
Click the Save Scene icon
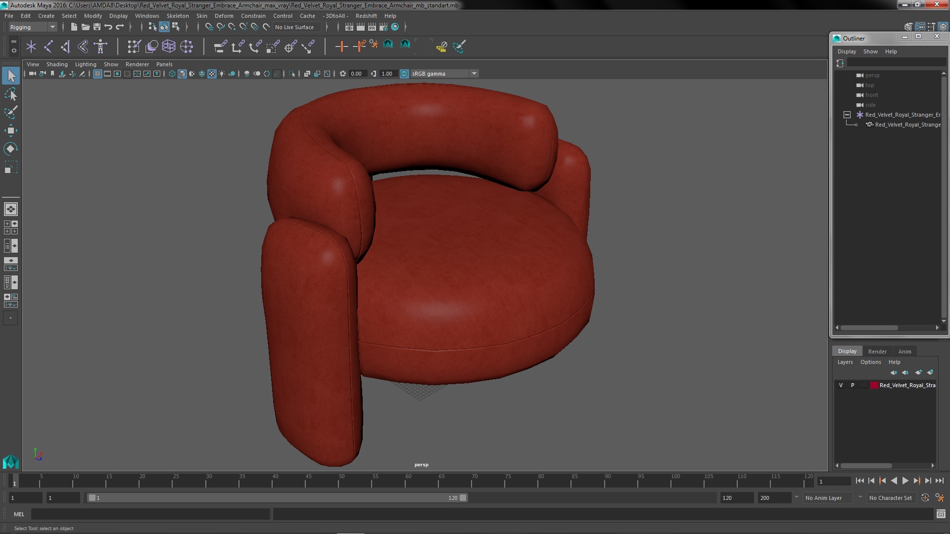pyautogui.click(x=97, y=27)
